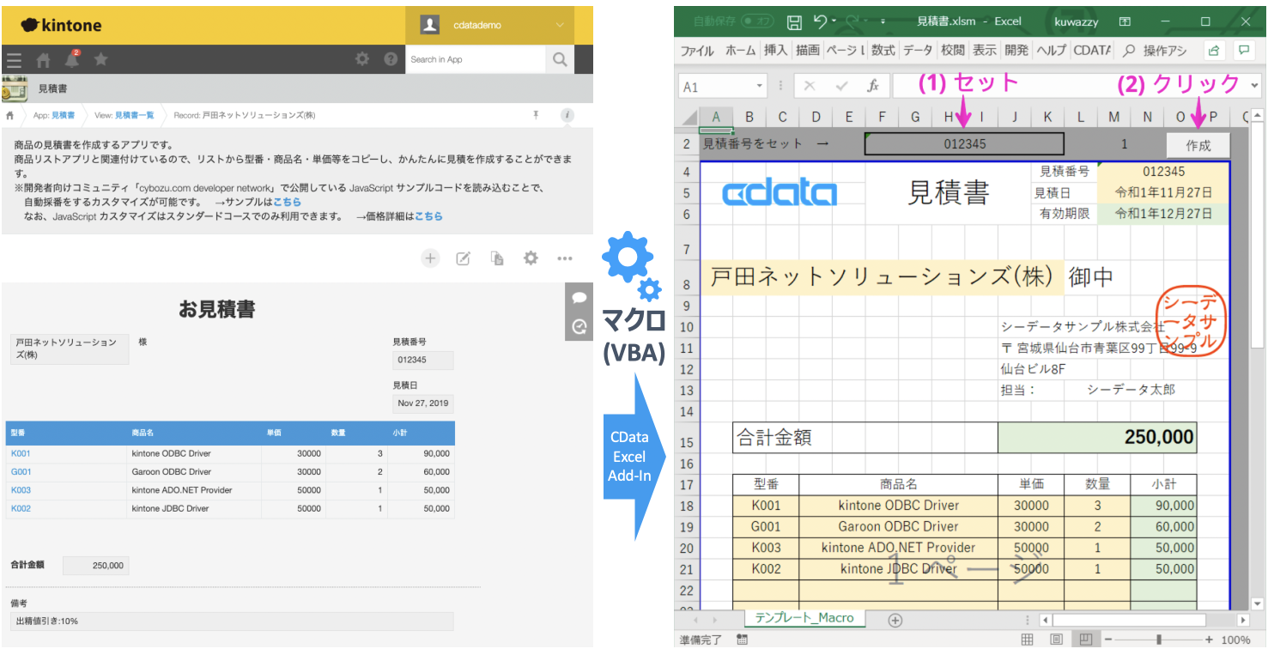Click the K003 link in kintone table
This screenshot has width=1268, height=655.
point(21,490)
